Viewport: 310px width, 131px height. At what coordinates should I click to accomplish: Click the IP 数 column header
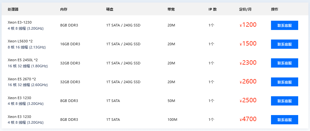[213, 9]
